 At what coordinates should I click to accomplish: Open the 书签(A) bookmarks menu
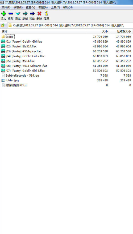click(43, 7)
